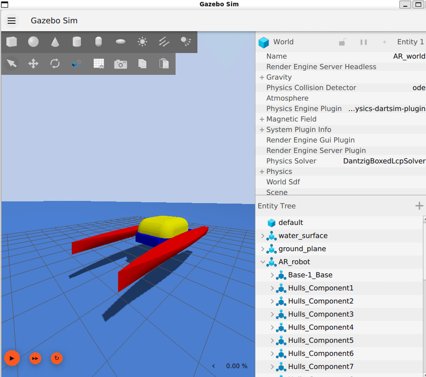Insert a box shape into the scene

pos(11,41)
